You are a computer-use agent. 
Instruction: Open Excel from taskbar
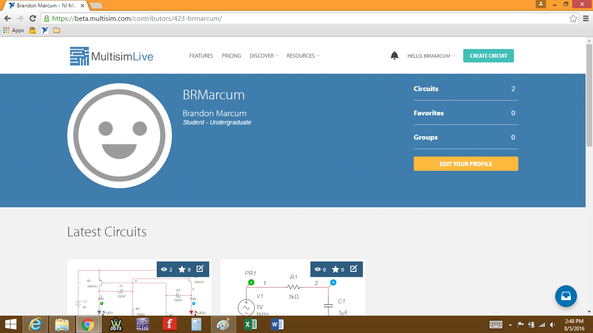click(250, 324)
